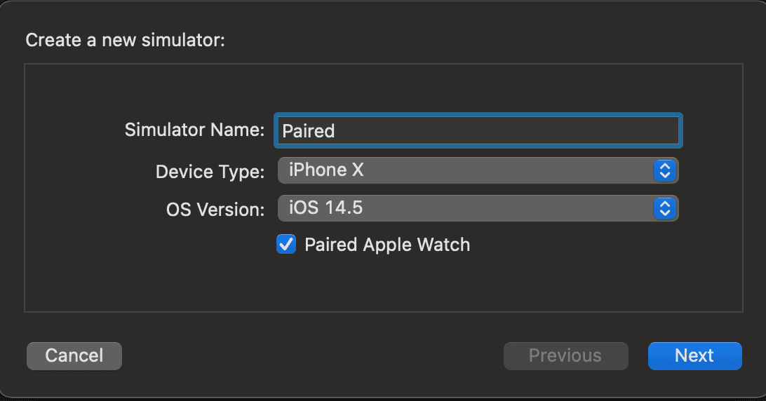
Task: Click the greyed-out Previous button
Action: pos(565,355)
